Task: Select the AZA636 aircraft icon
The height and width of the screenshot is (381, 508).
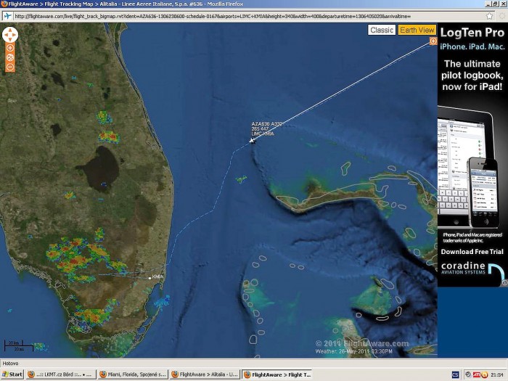Action: click(x=253, y=141)
